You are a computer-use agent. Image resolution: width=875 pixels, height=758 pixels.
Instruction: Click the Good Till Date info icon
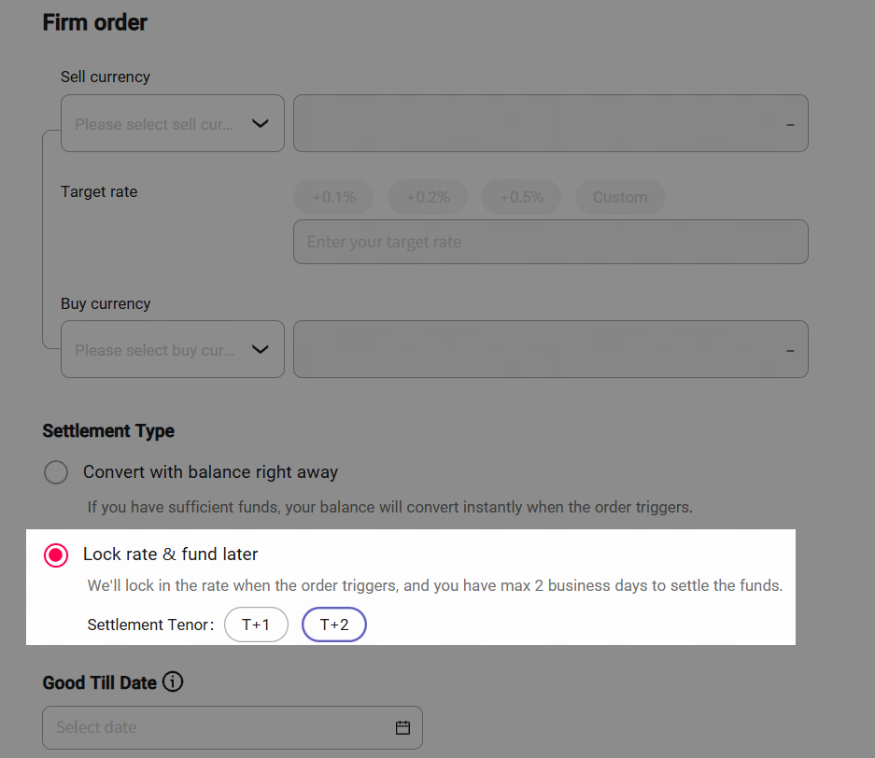pos(173,682)
